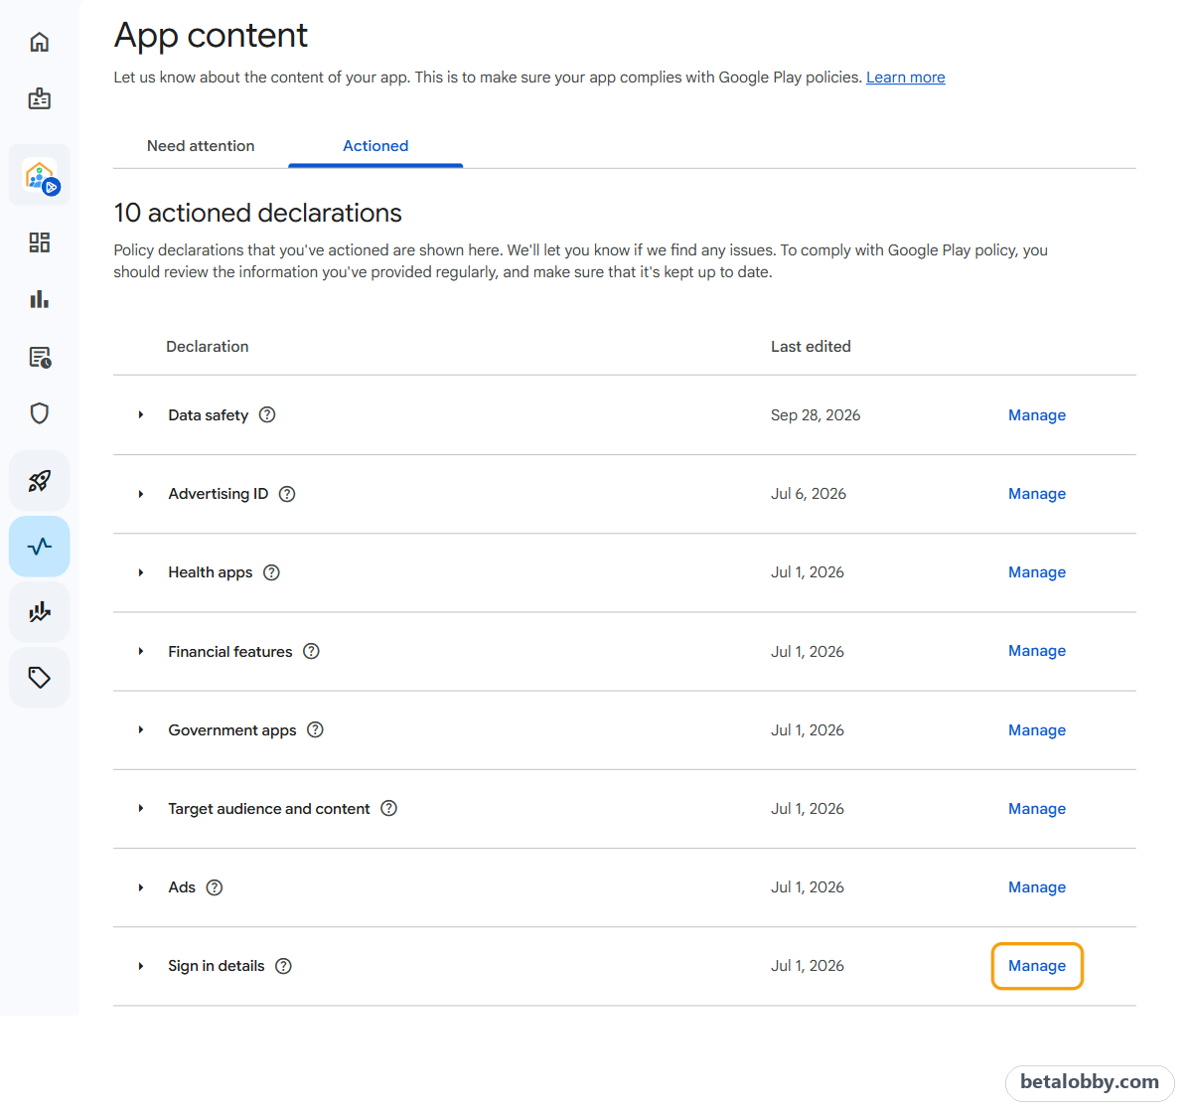Expand the Health apps row

click(141, 572)
